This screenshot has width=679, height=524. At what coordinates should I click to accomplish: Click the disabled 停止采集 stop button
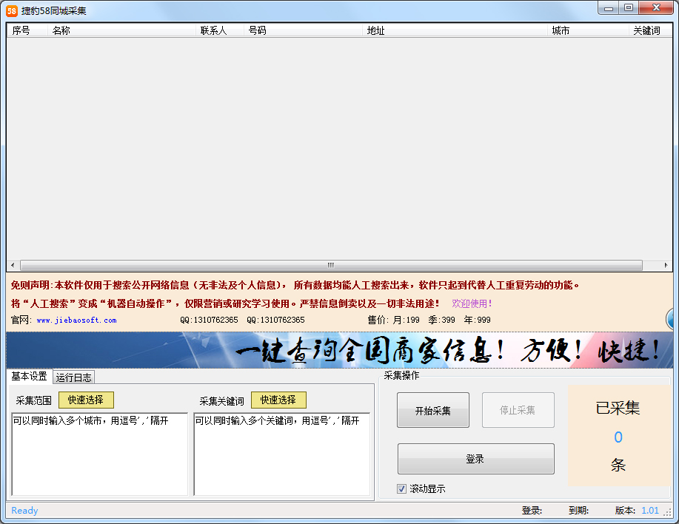(518, 409)
